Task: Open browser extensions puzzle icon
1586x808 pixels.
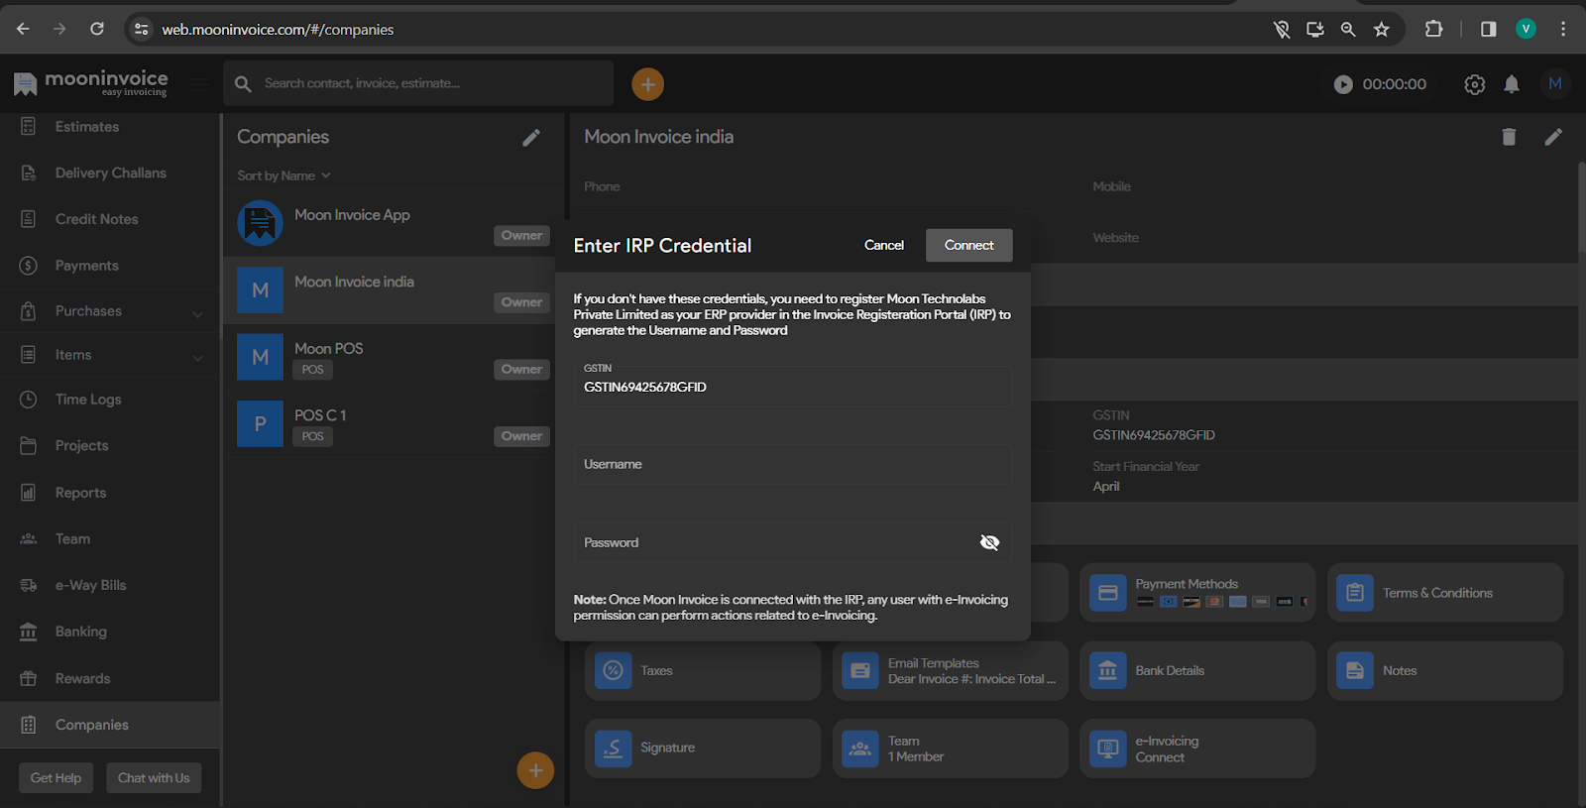Action: [x=1433, y=29]
